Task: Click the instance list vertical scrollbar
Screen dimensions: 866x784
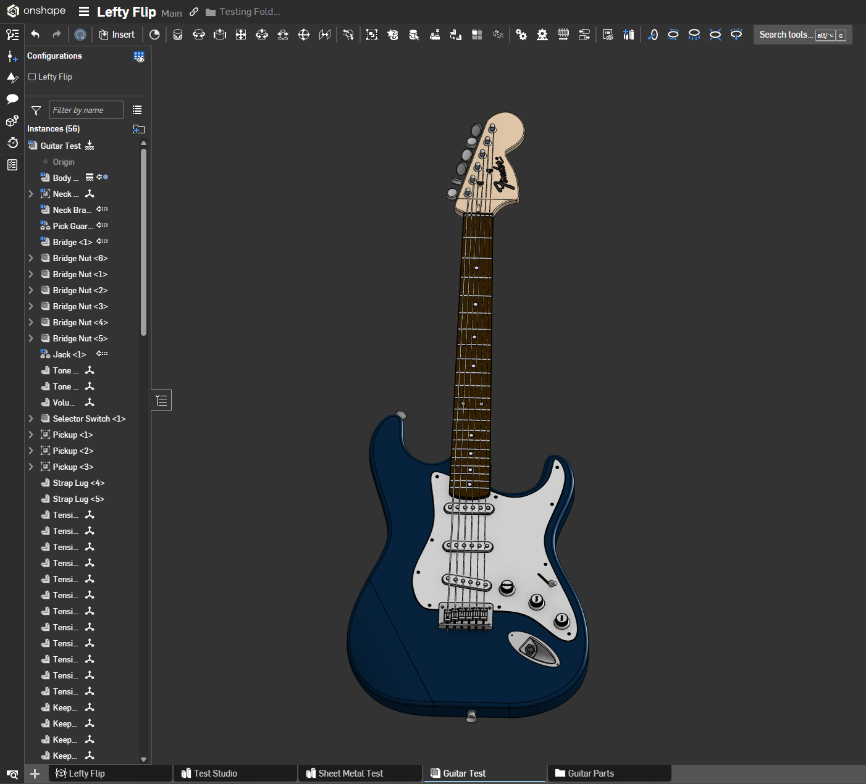Action: click(x=143, y=241)
